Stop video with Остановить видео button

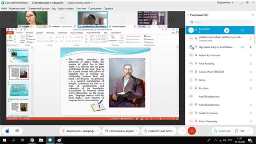pyautogui.click(x=121, y=131)
